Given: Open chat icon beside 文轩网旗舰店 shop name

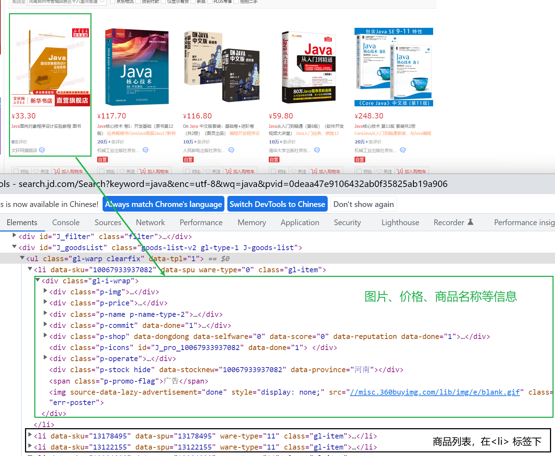Looking at the screenshot, I should click(x=42, y=150).
